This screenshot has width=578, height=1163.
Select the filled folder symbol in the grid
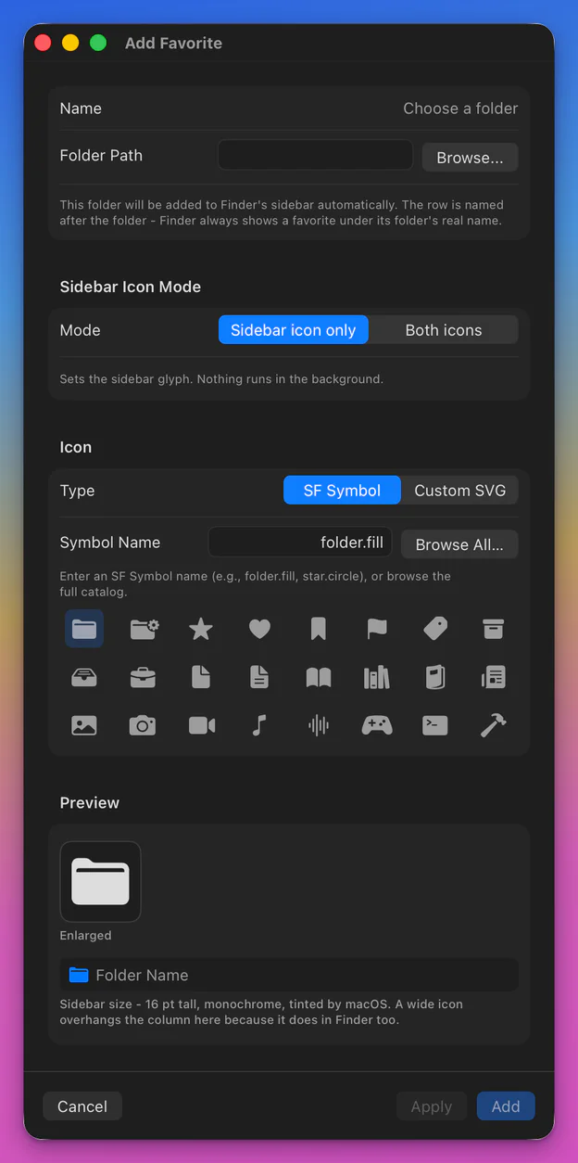(84, 629)
